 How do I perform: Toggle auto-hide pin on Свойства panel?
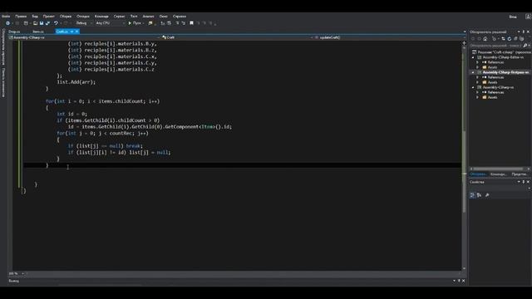click(x=523, y=182)
